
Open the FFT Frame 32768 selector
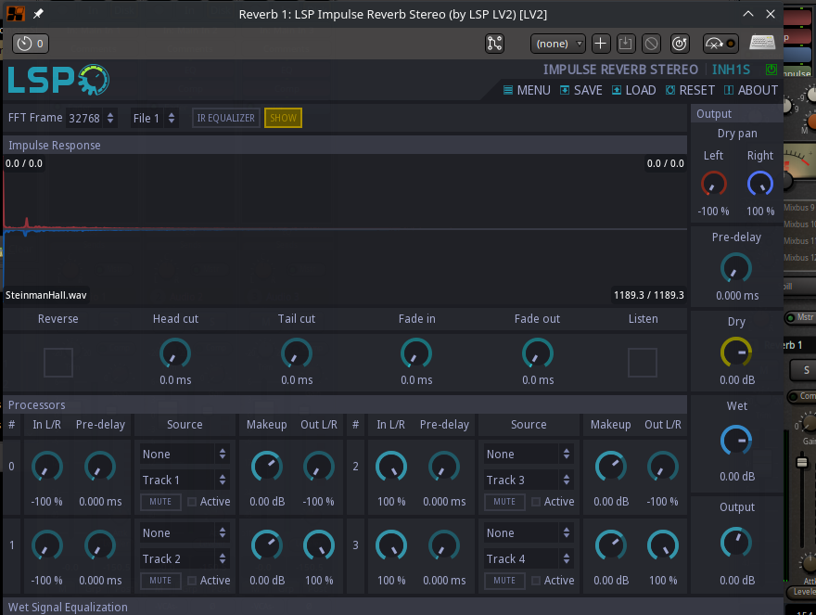click(x=92, y=118)
